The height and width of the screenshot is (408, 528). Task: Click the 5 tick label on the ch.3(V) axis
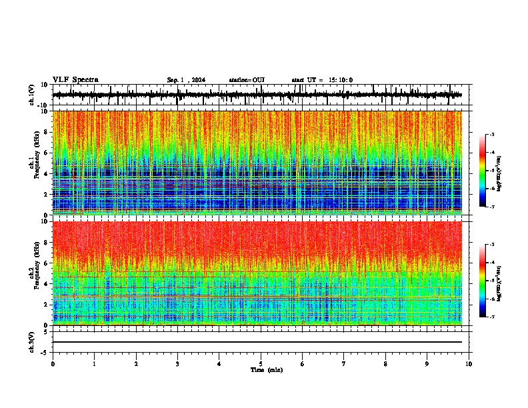pos(47,332)
